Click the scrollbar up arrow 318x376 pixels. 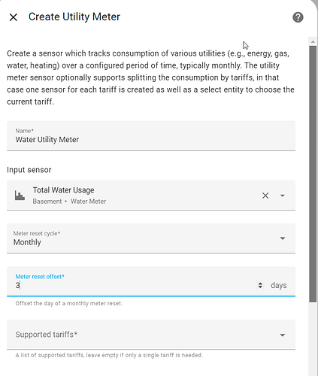[x=313, y=41]
